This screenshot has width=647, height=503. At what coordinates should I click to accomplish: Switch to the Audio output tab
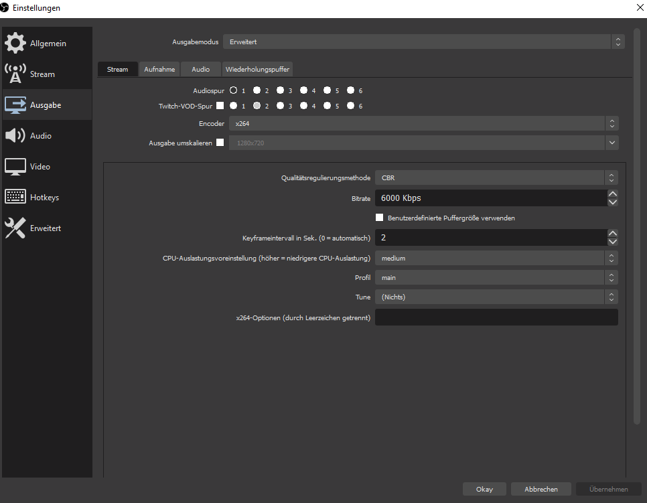pos(200,70)
